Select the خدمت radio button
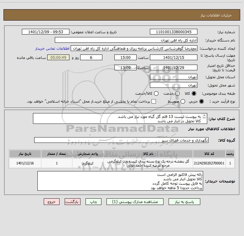 pyautogui.click(x=177, y=93)
